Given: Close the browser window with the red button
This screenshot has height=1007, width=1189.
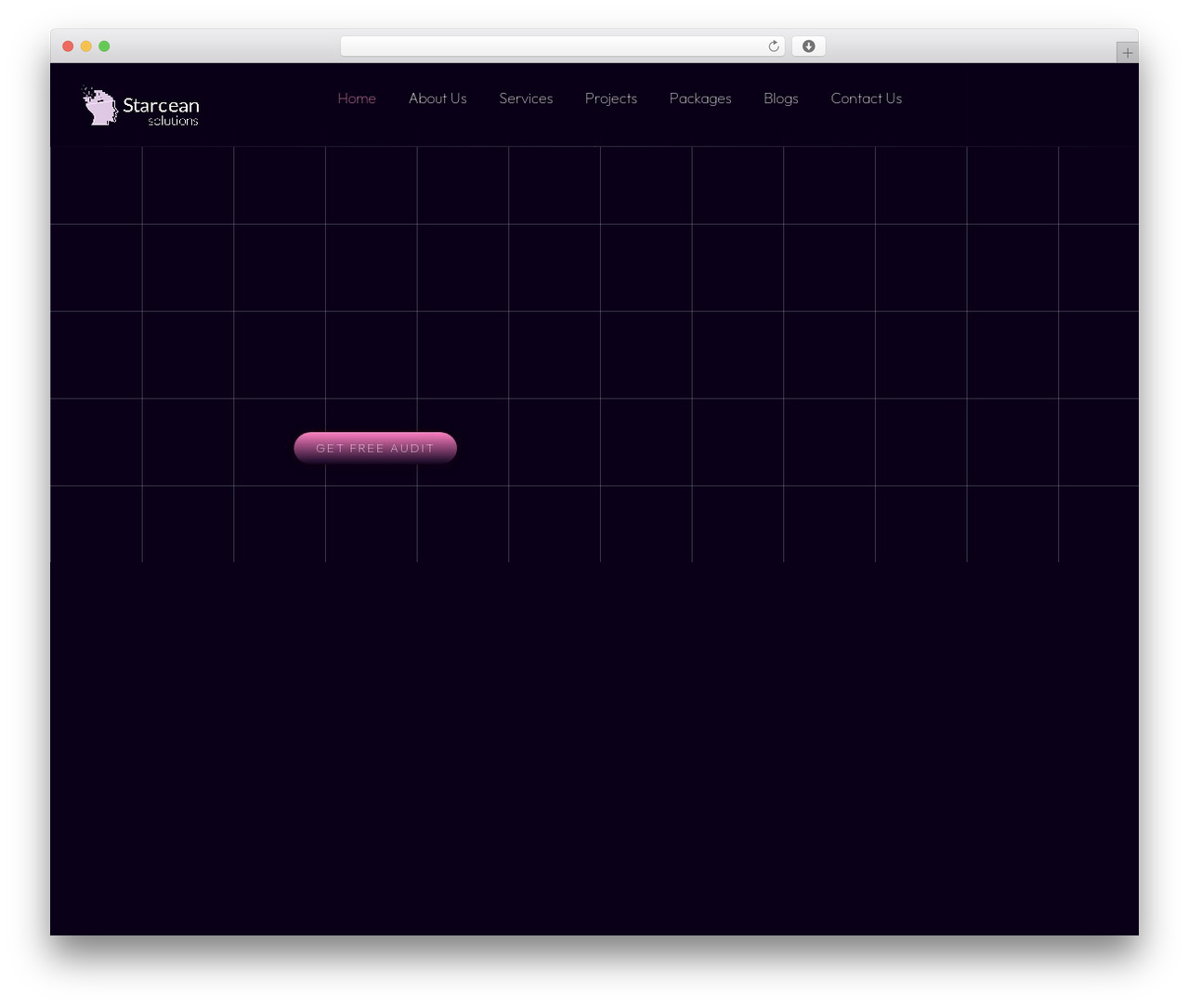Looking at the screenshot, I should pos(68,46).
